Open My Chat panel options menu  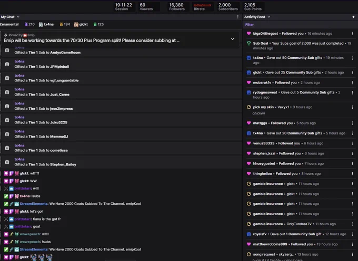[x=237, y=17]
